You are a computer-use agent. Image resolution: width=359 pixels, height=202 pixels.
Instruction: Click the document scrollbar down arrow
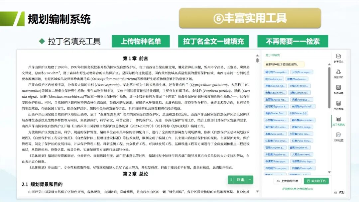tap(257, 191)
